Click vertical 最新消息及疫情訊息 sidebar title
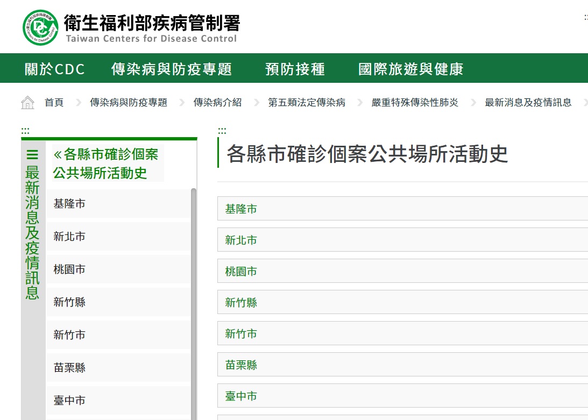588x420 pixels. (x=32, y=232)
